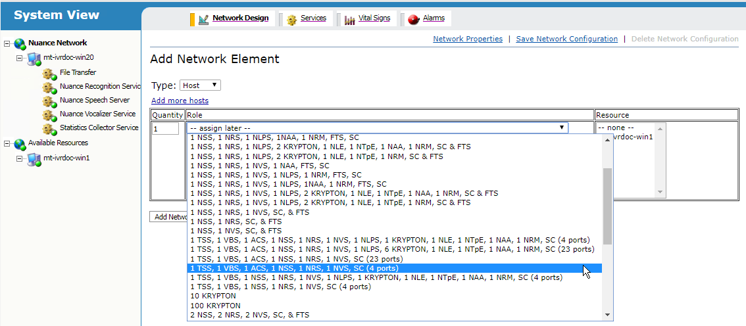This screenshot has height=326, width=746.
Task: Click the Network Design tab icon
Action: pos(203,20)
